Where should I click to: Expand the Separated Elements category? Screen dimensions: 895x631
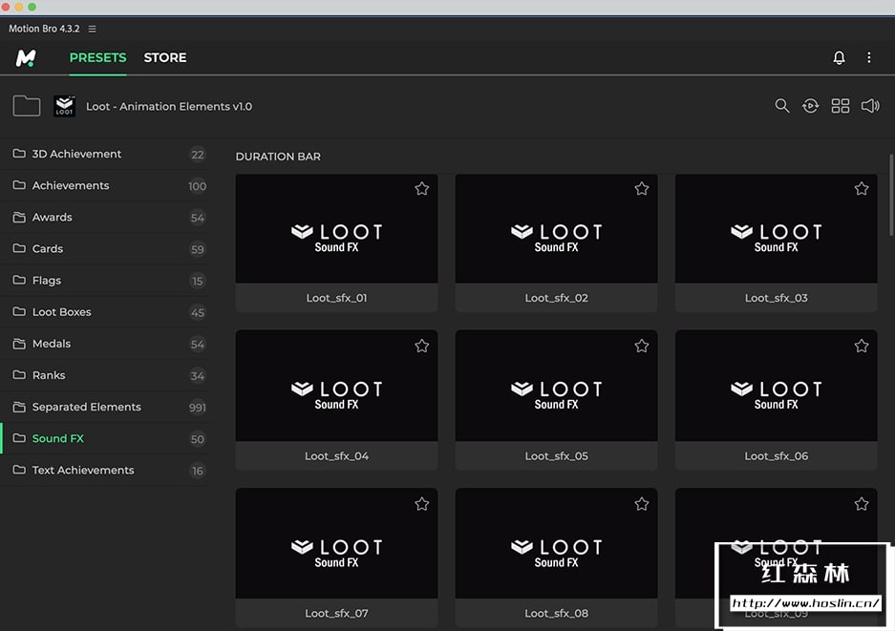tap(106, 407)
